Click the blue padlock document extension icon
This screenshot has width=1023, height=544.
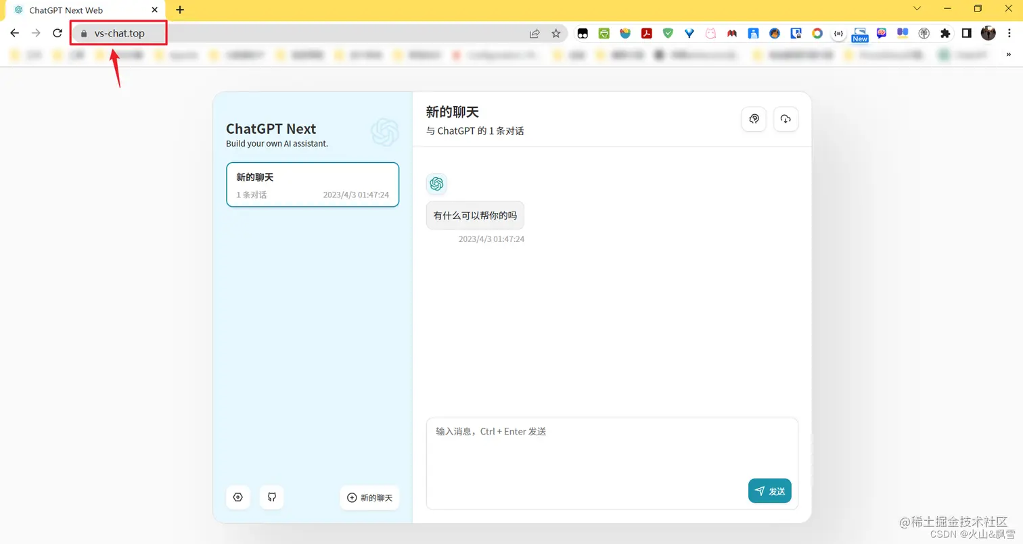(x=796, y=33)
